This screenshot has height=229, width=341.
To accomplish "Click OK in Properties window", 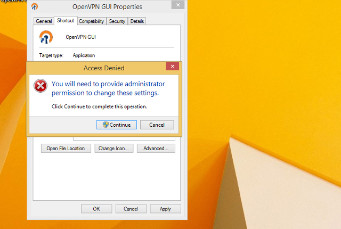I will coord(96,209).
